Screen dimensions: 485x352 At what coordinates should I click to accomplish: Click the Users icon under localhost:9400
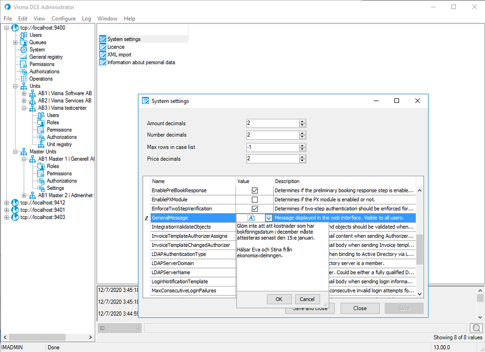click(24, 35)
